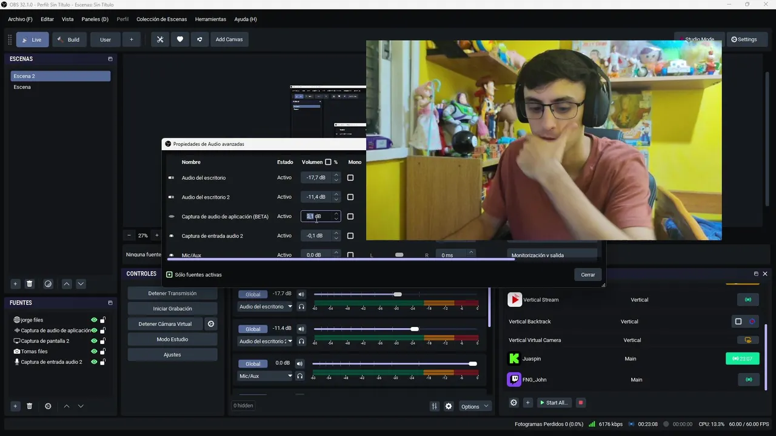Expand the Options dropdown in mixer
776x436 pixels.
474,406
